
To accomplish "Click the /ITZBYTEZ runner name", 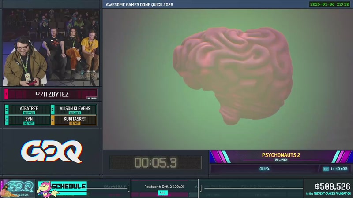I will tap(54, 94).
